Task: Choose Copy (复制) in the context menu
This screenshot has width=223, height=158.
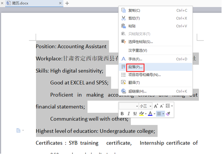Action: coord(155,10)
